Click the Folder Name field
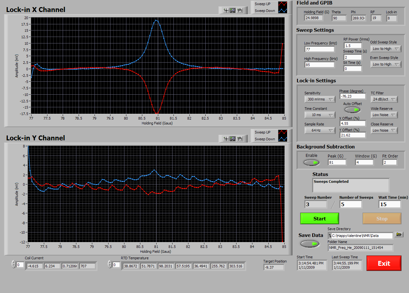Viewport: 409px width, 293px height. [360, 248]
